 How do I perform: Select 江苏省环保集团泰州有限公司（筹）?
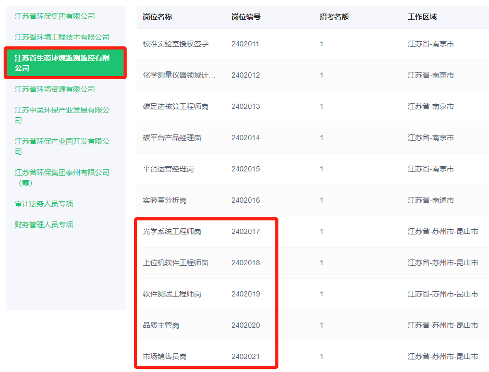pos(59,177)
